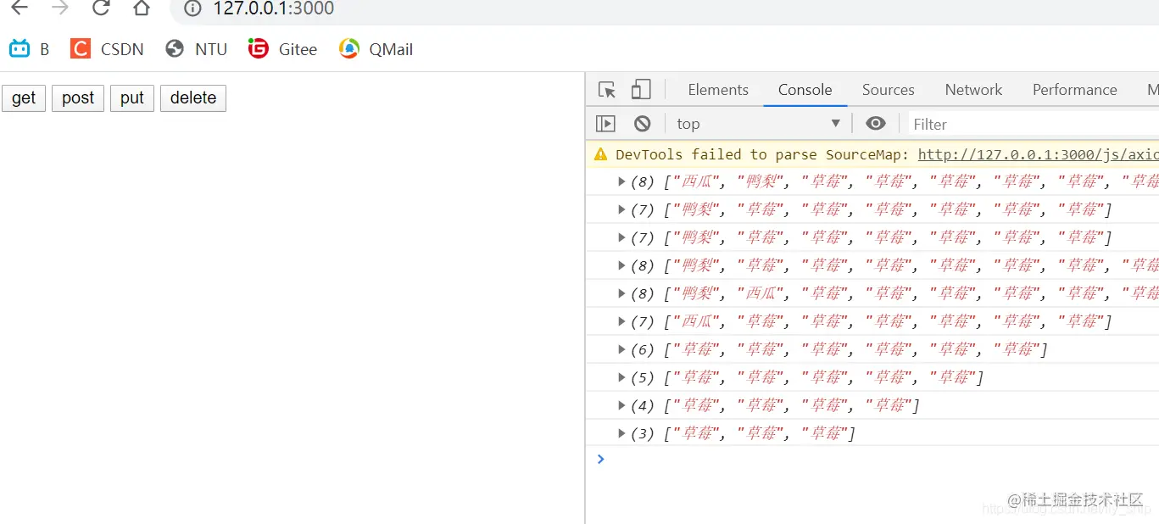View site info icon beside the address

click(192, 8)
